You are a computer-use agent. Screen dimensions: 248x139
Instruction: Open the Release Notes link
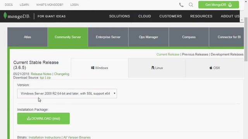[41, 74]
